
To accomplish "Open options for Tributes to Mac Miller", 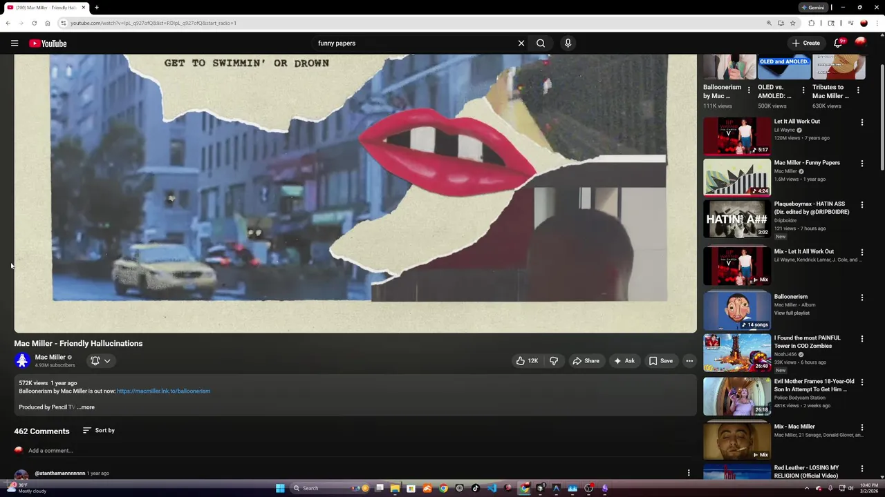I will coord(858,90).
